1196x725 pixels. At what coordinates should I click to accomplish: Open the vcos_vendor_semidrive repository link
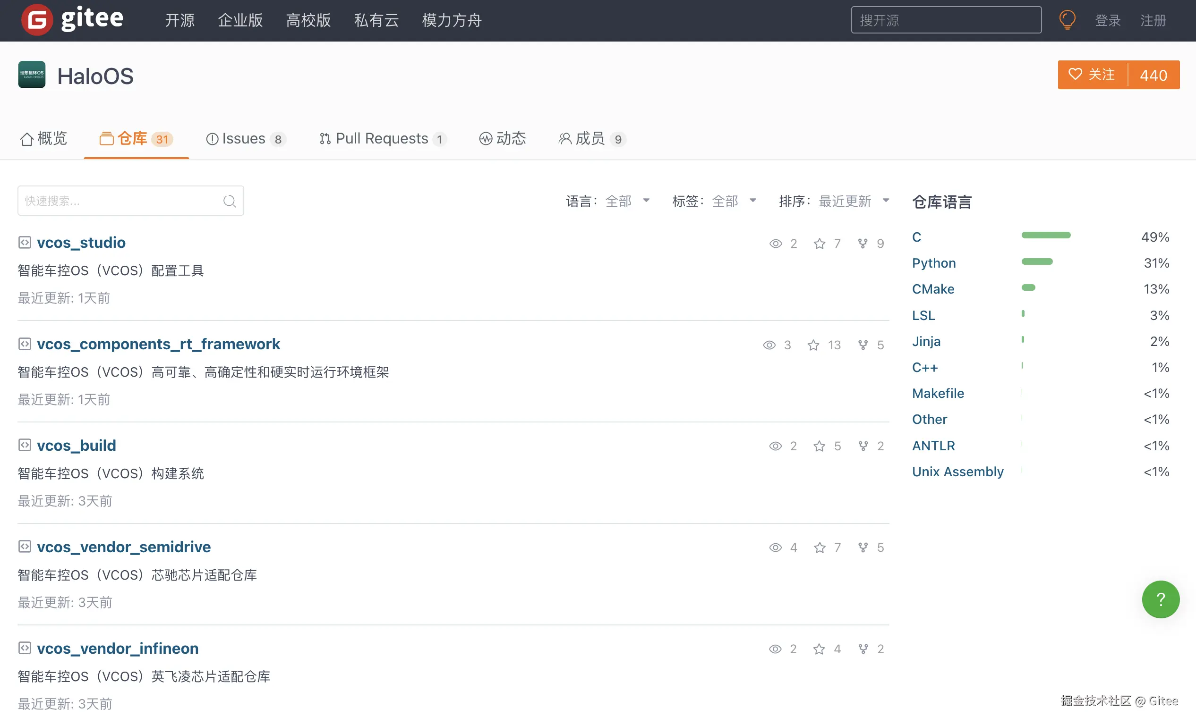click(x=124, y=547)
